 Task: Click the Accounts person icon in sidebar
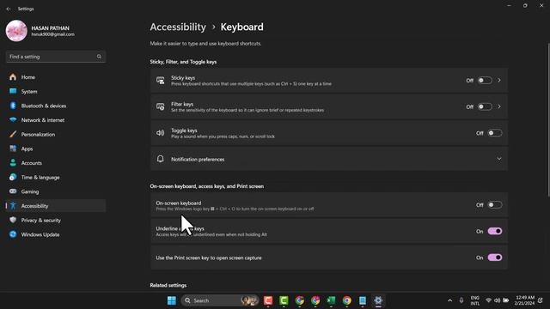tap(13, 163)
